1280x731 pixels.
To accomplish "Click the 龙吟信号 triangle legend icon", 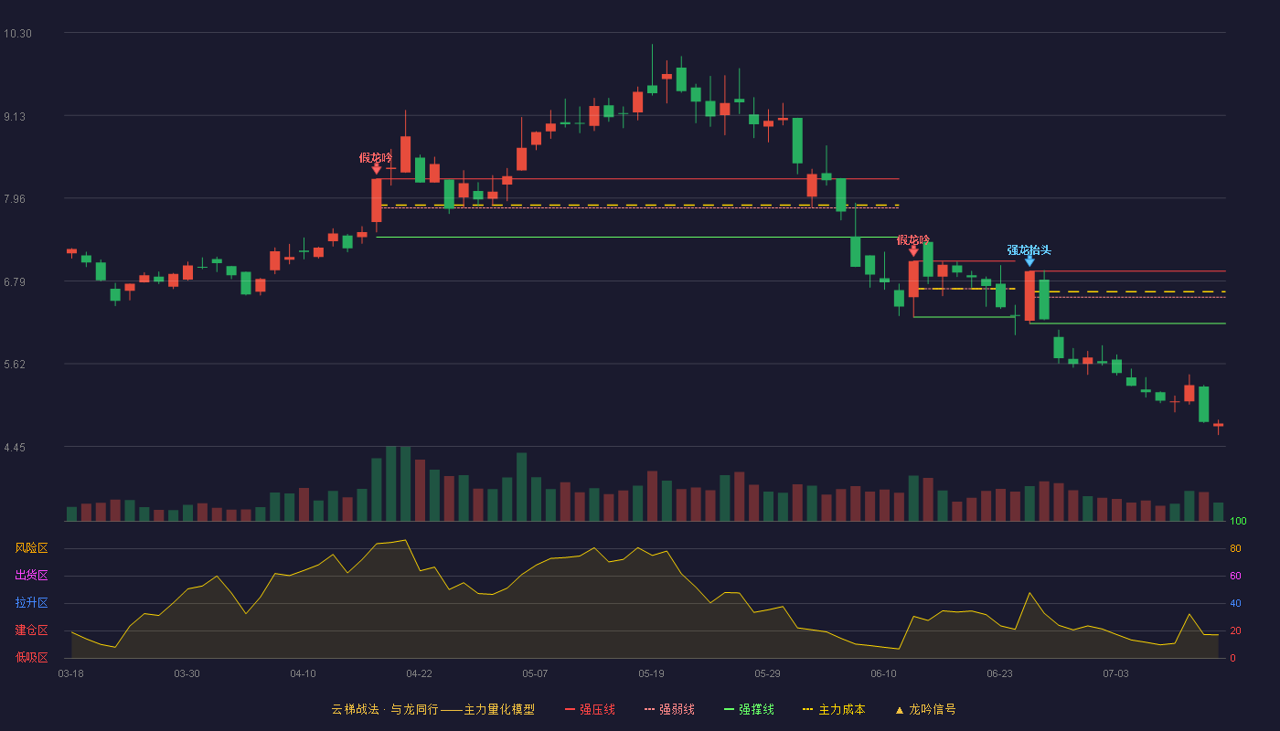I will pos(899,709).
